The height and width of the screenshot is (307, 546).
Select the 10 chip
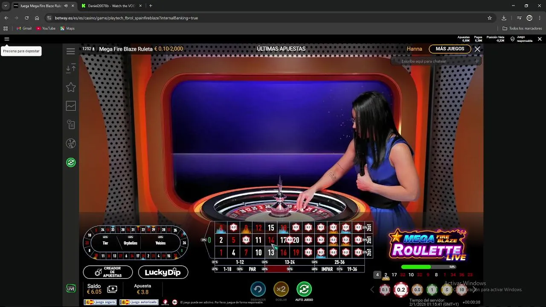(462, 290)
